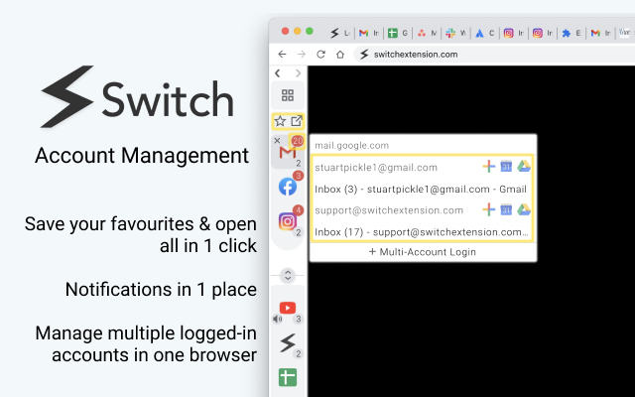
Task: Open Google plus icon for support account
Action: [x=489, y=209]
